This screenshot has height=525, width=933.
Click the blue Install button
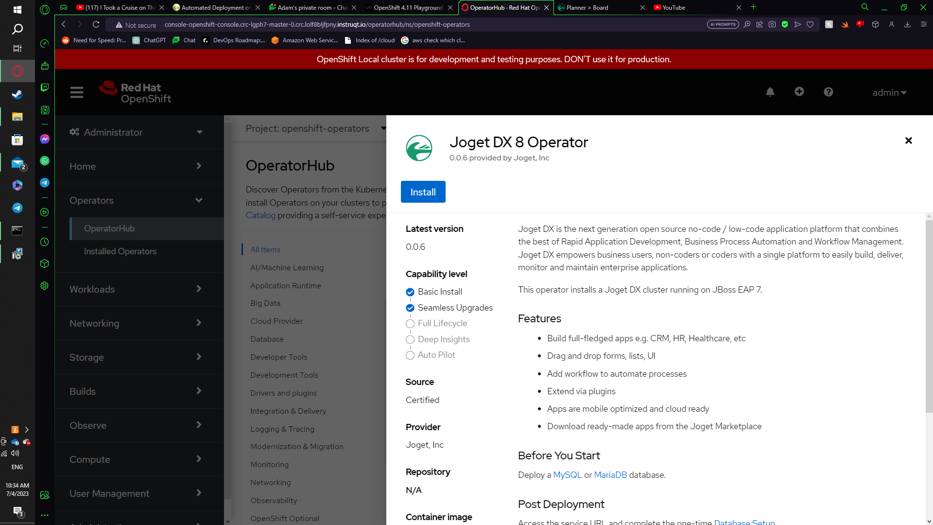click(x=423, y=192)
